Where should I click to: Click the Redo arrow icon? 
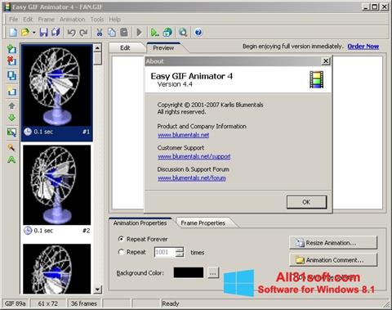point(83,33)
